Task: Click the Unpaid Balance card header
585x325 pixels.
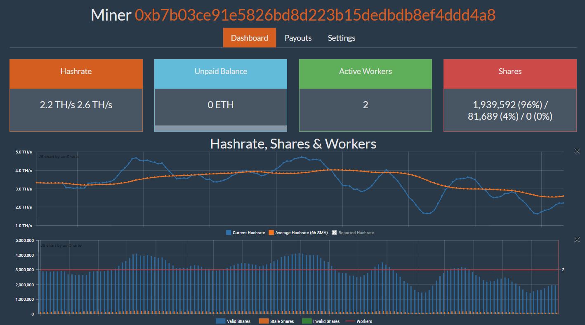Action: pos(221,74)
